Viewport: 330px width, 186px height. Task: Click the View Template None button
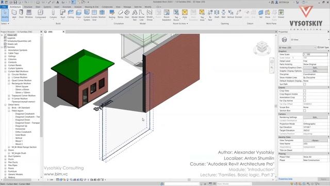[x=315, y=140]
